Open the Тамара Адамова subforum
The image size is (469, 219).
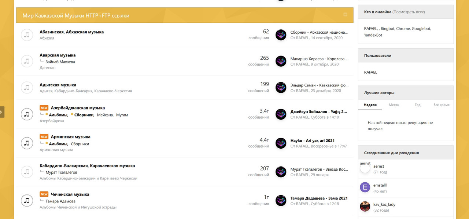60,201
